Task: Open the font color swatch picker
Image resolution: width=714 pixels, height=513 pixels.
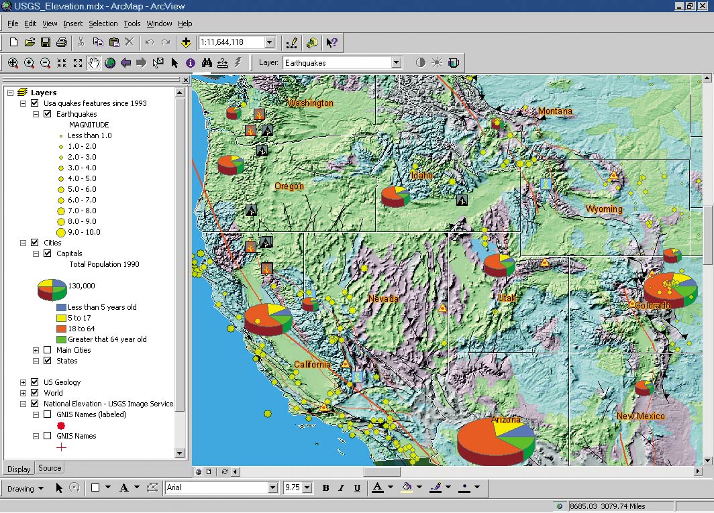Action: tap(391, 488)
